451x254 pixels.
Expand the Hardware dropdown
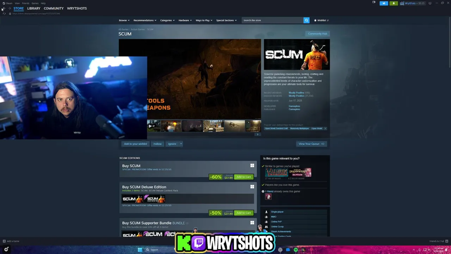pos(185,20)
